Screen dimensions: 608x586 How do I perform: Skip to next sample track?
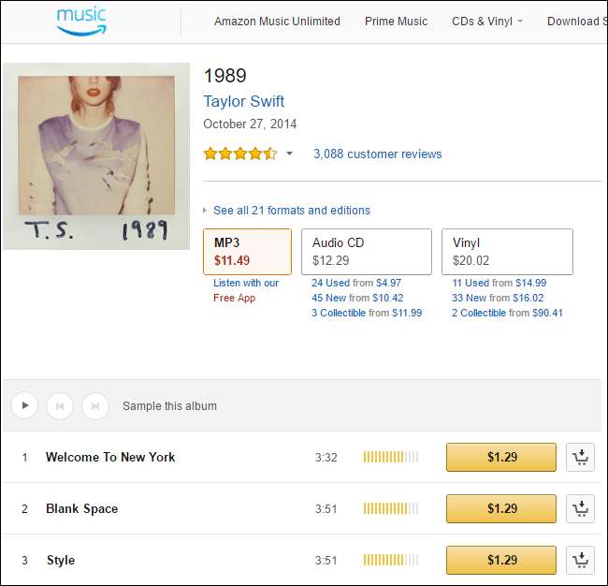tap(94, 406)
